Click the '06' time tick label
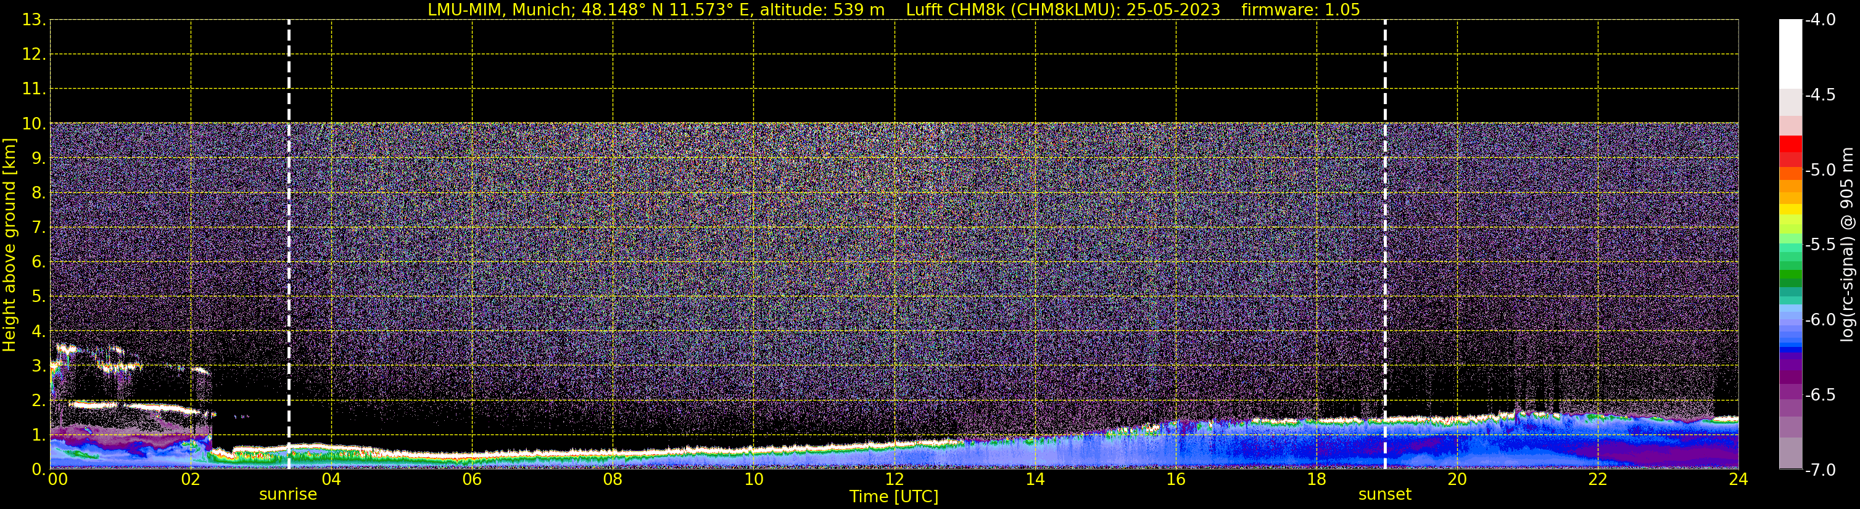1860x509 pixels. tap(471, 479)
